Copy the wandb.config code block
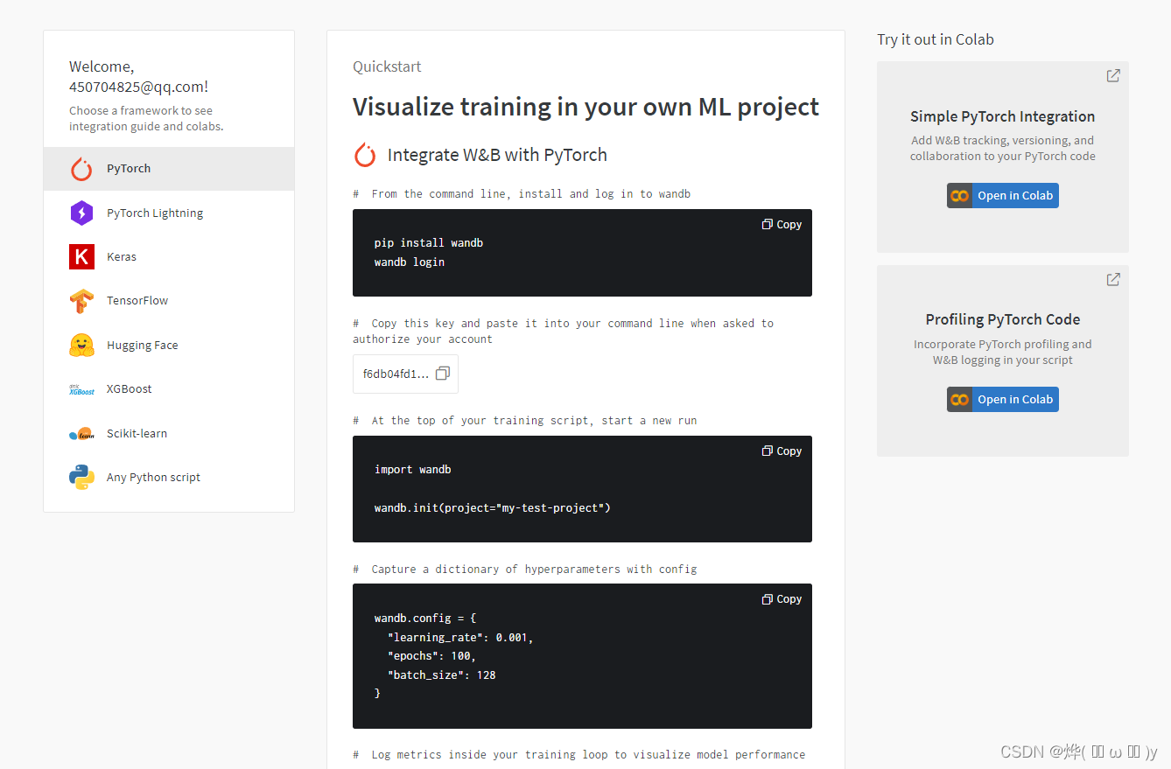The width and height of the screenshot is (1171, 769). tap(782, 598)
